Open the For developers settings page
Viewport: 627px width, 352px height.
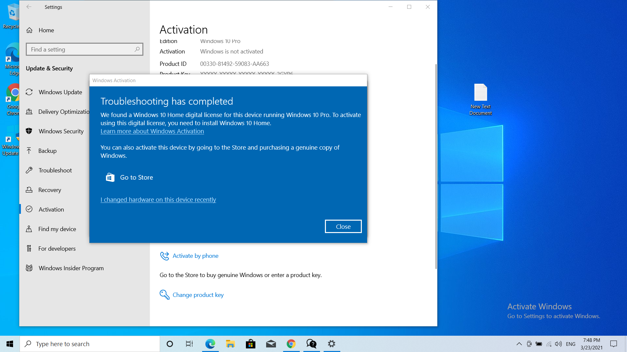57,249
